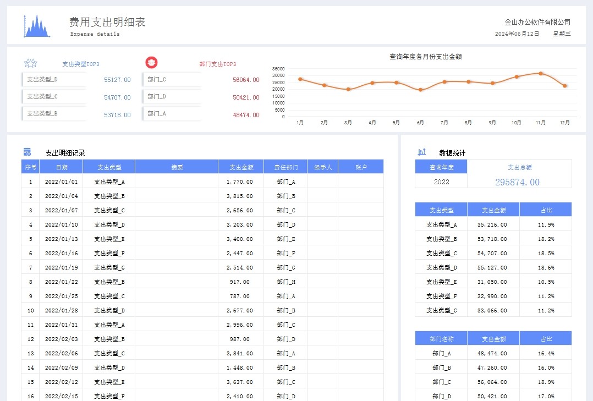Click amount cell 3,203.00
Image resolution: width=593 pixels, height=401 pixels.
[x=241, y=225]
